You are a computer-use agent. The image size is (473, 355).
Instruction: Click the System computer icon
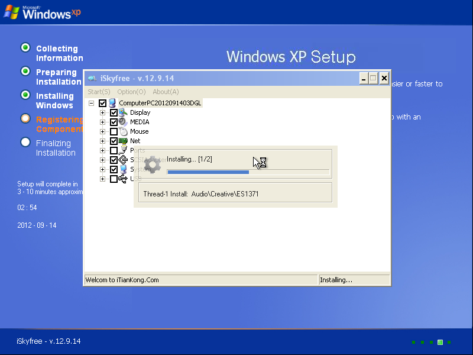pos(123,169)
